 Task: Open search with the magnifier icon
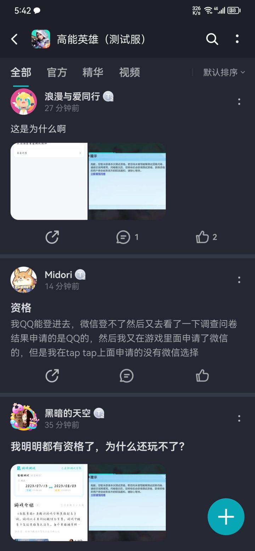tap(212, 39)
